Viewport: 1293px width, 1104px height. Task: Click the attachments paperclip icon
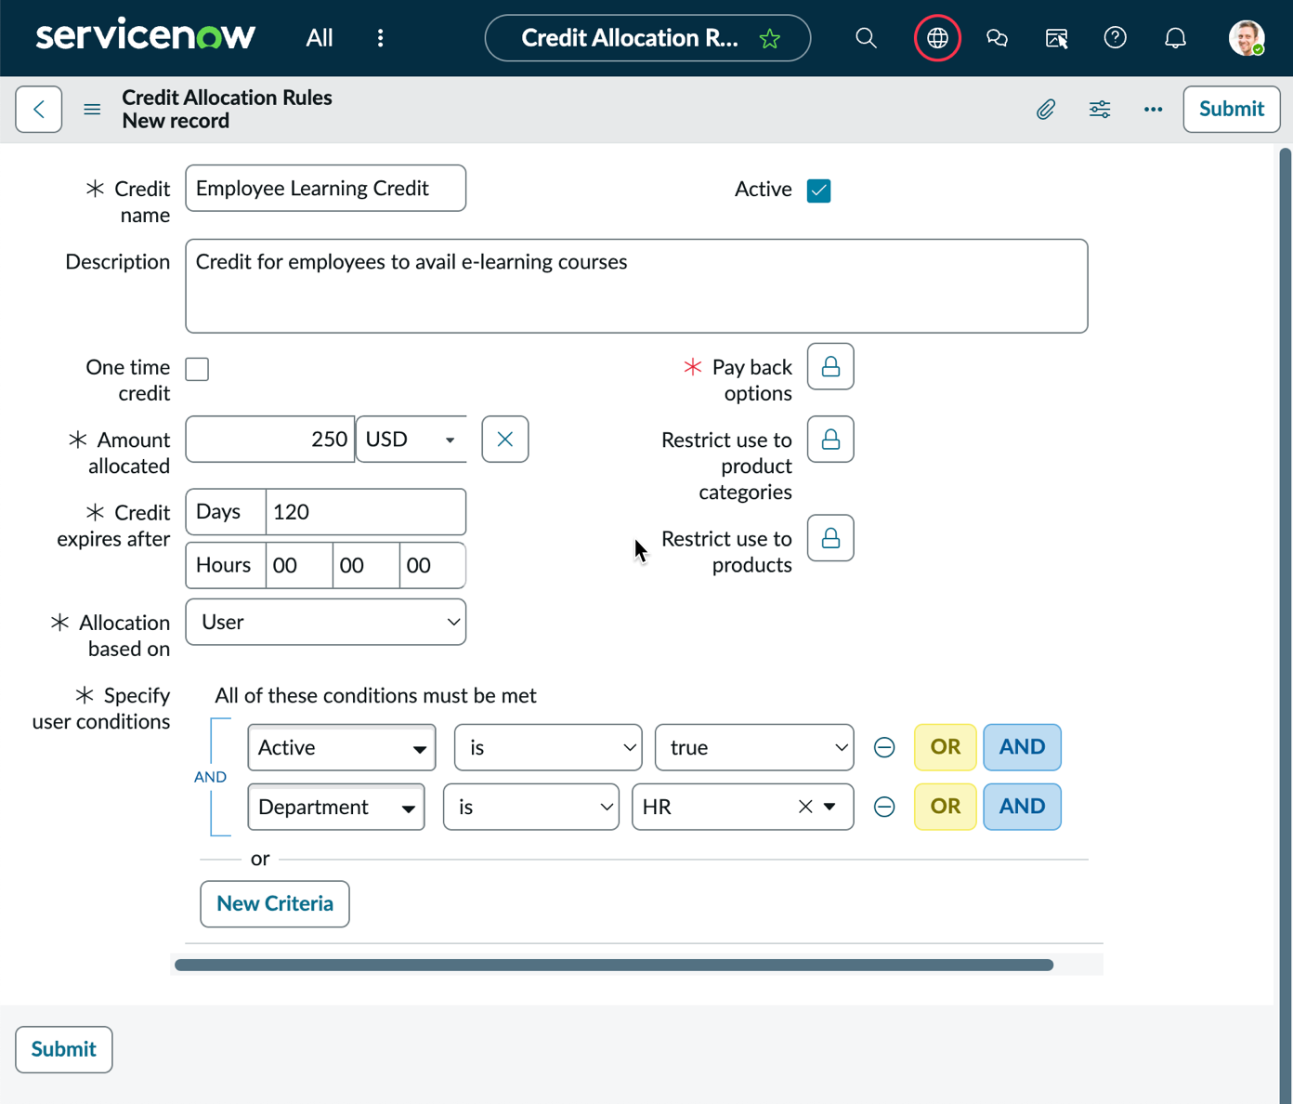(x=1046, y=110)
